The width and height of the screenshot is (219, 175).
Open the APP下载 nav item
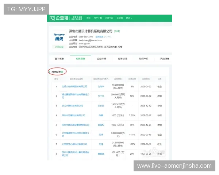tap(98, 18)
